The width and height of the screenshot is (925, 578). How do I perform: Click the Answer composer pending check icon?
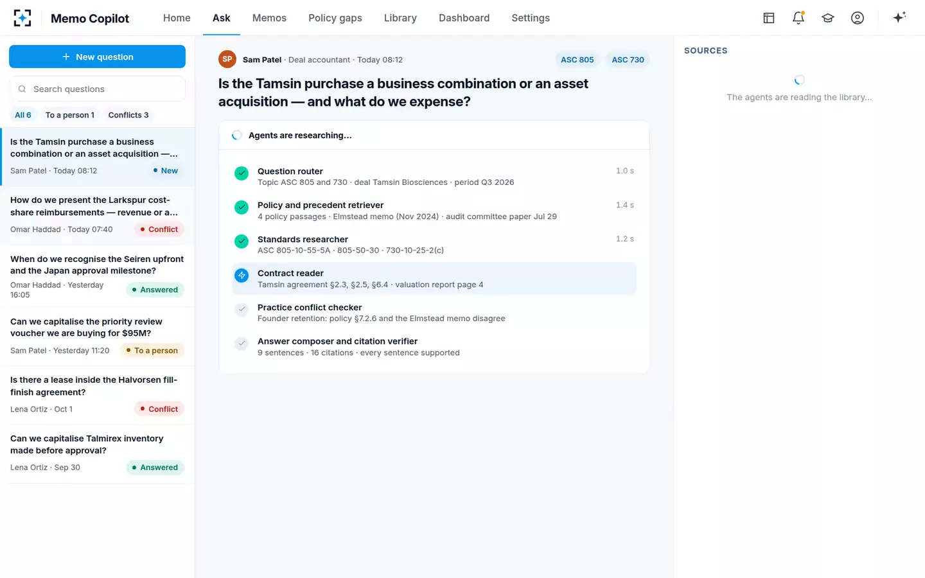[x=242, y=344]
